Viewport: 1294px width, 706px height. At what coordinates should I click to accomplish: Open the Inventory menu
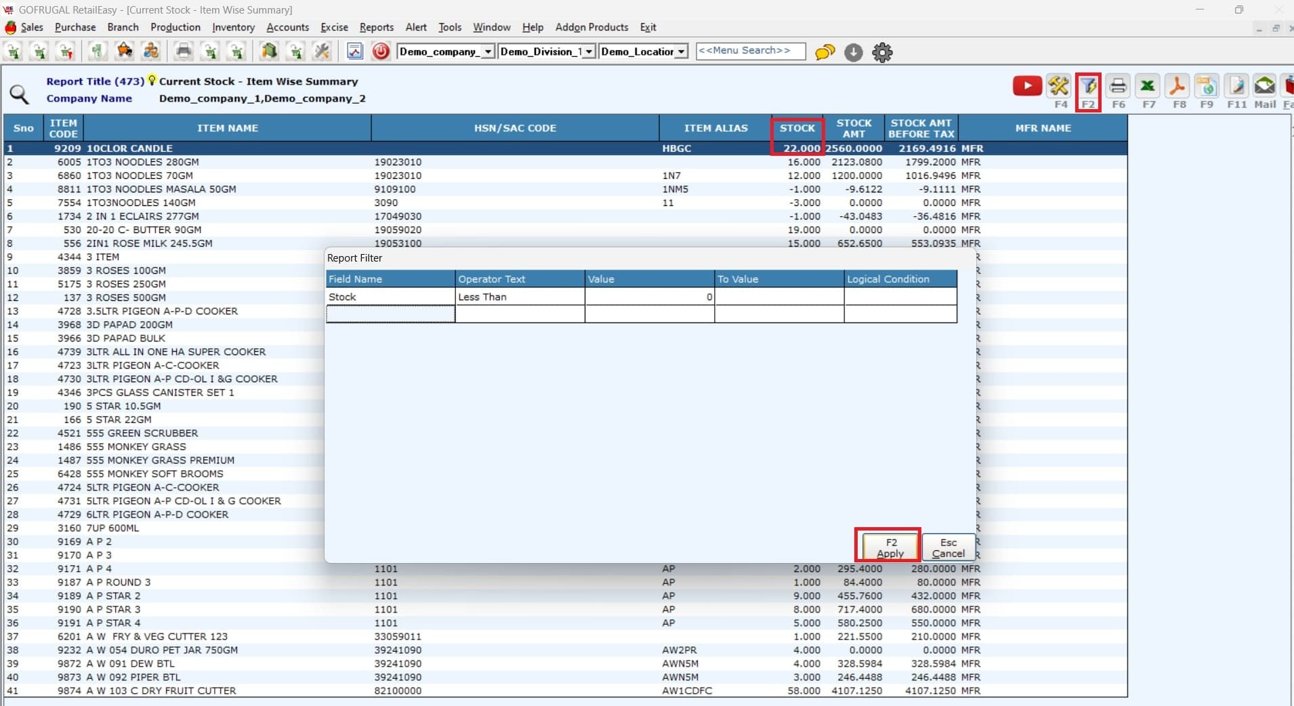pyautogui.click(x=233, y=27)
